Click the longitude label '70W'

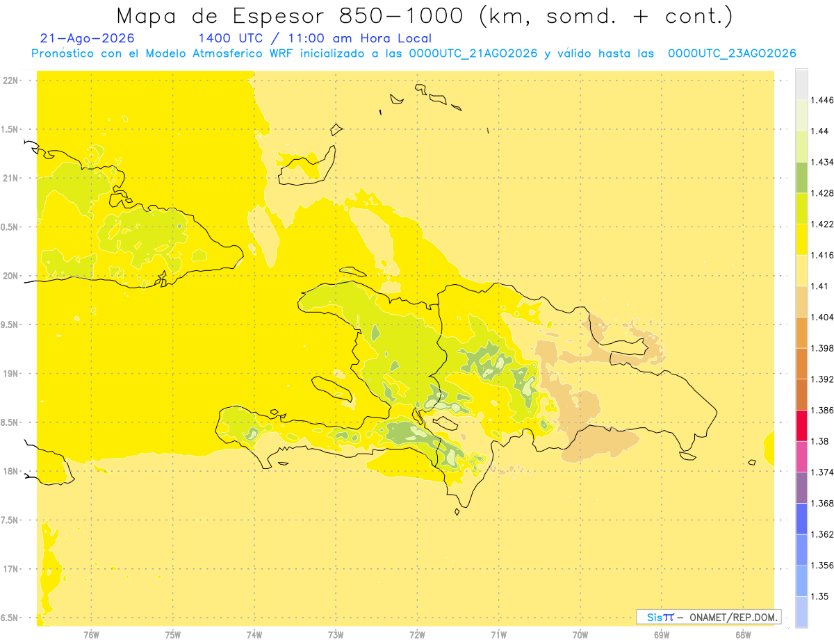580,634
